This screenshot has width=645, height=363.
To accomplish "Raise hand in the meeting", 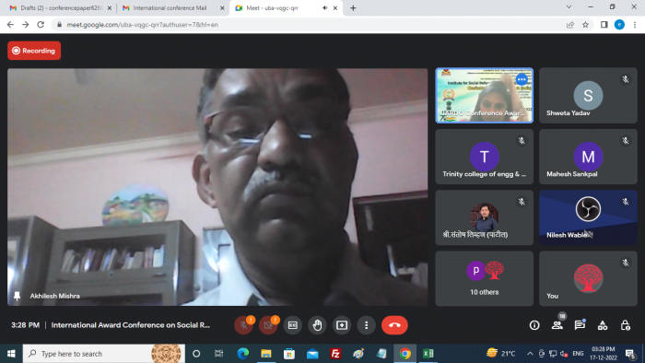I will (317, 325).
